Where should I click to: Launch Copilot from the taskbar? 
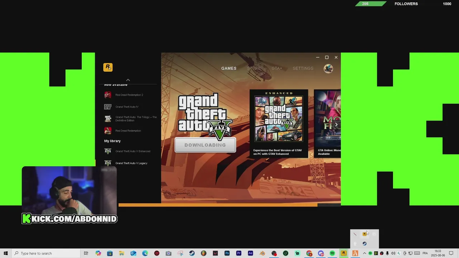coord(98,253)
